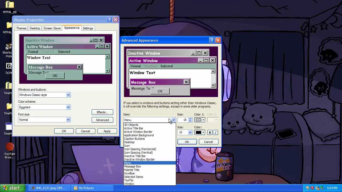The height and width of the screenshot is (192, 342).
Task: Click the Advanced button in Display Properties
Action: coord(102,120)
